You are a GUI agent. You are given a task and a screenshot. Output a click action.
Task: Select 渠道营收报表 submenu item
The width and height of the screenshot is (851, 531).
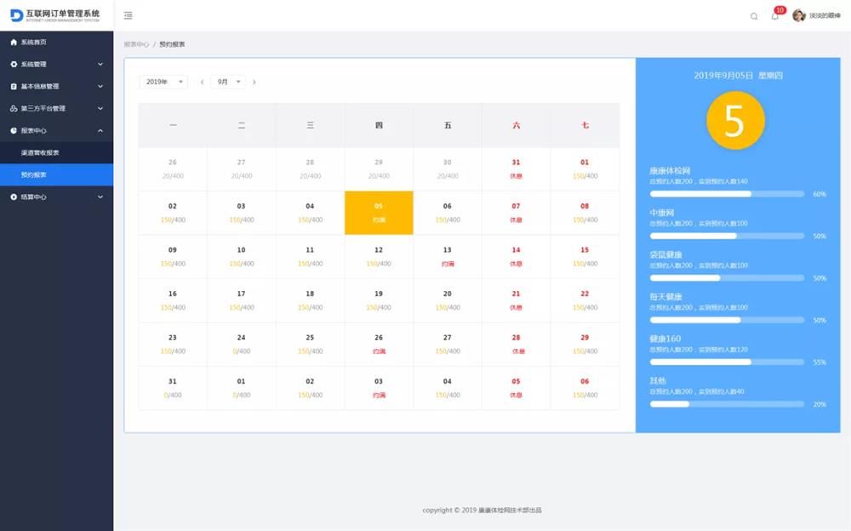coord(40,152)
